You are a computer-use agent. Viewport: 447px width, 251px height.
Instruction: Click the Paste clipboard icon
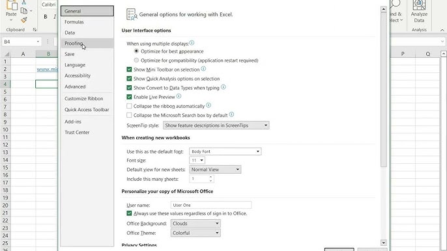[x=11, y=5]
